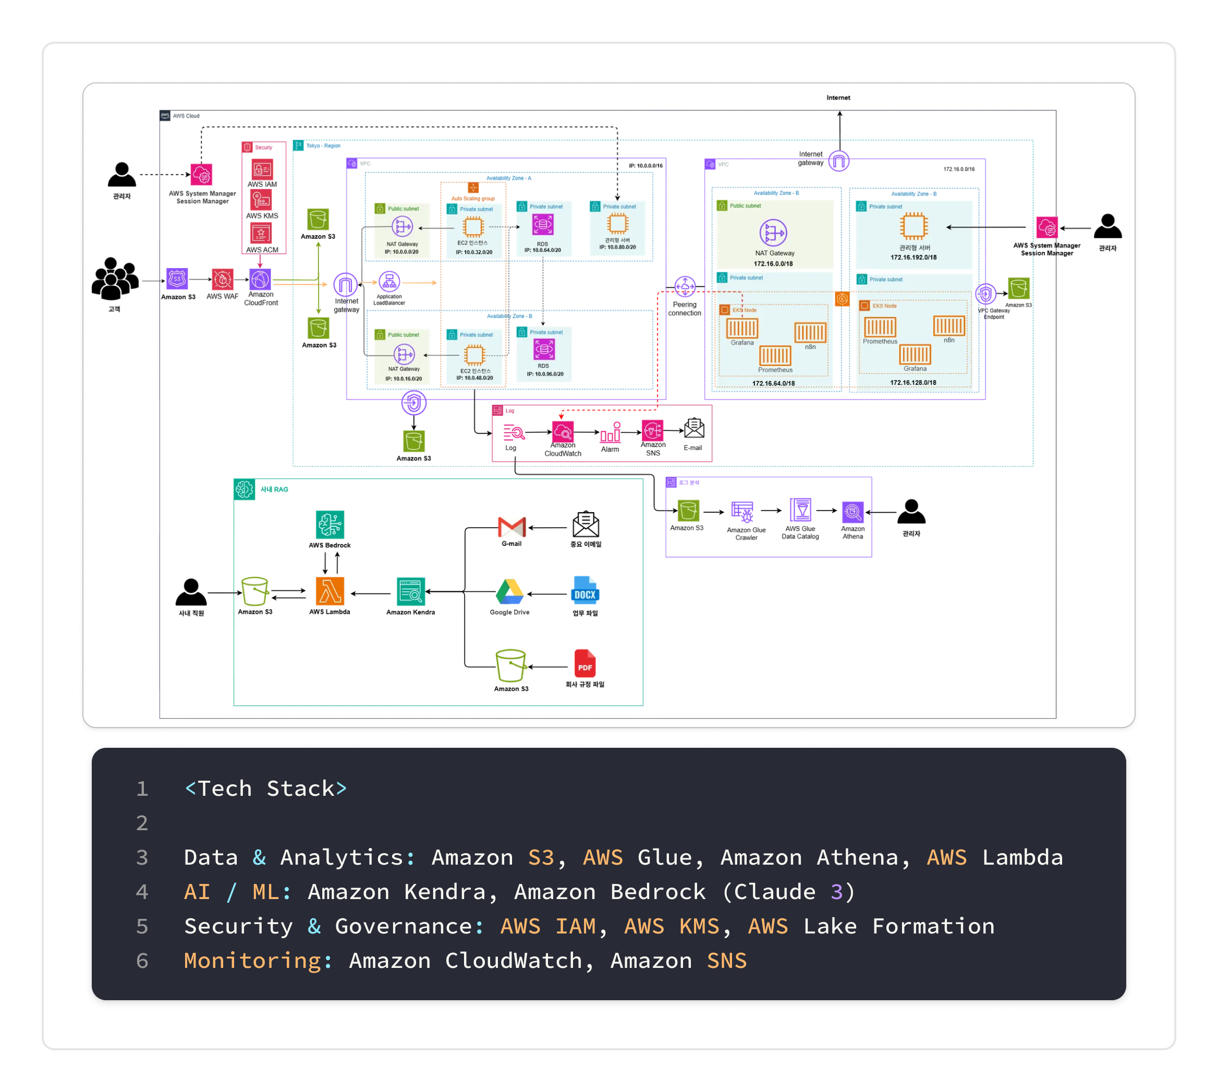Click the Amazon Athena icon
This screenshot has width=1218, height=1092.
(x=852, y=513)
